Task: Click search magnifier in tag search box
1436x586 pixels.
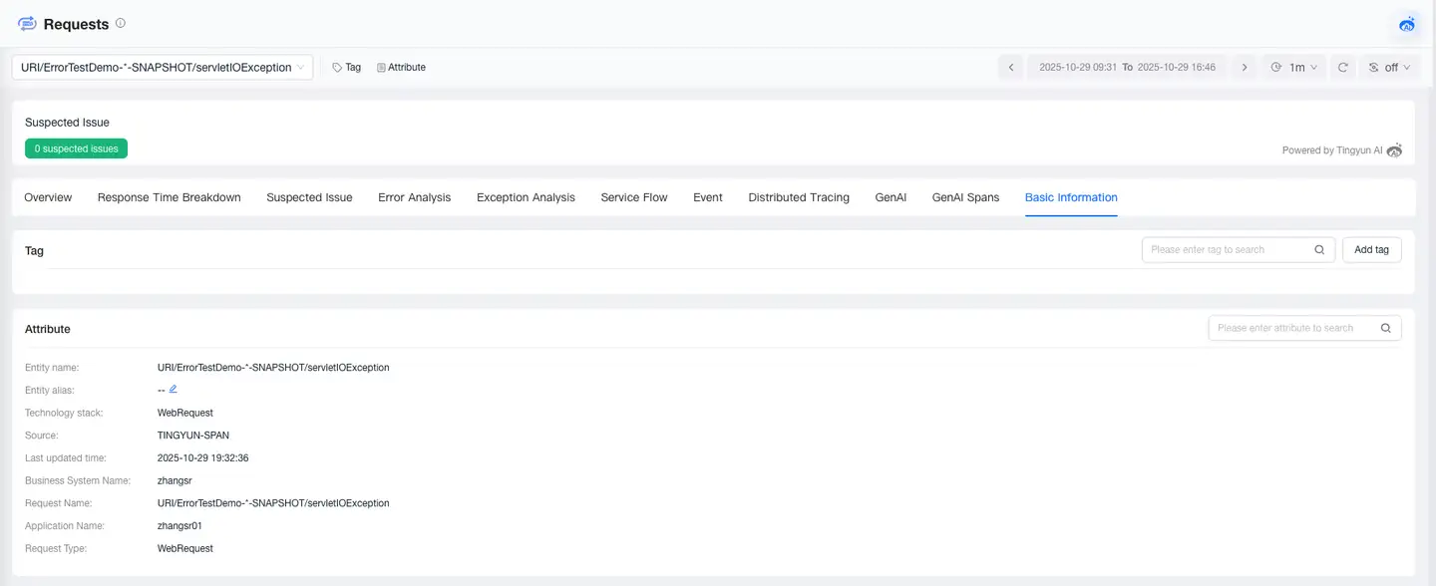Action: tap(1319, 250)
